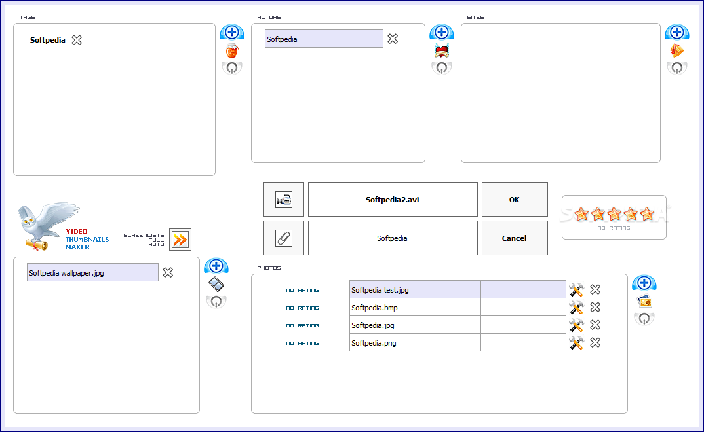This screenshot has width=704, height=432.
Task: Click the Softpedia2.avi file name button
Action: click(393, 200)
